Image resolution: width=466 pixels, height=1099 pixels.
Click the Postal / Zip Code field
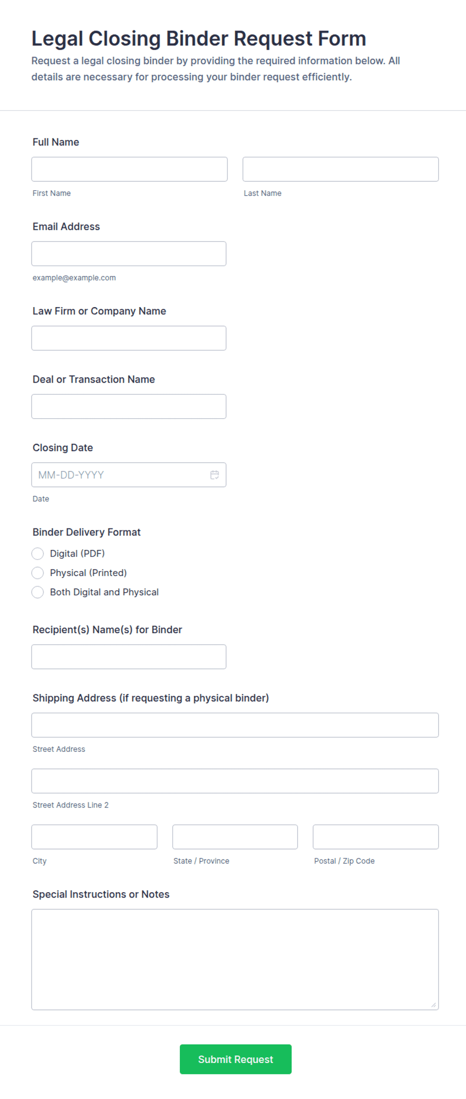376,837
